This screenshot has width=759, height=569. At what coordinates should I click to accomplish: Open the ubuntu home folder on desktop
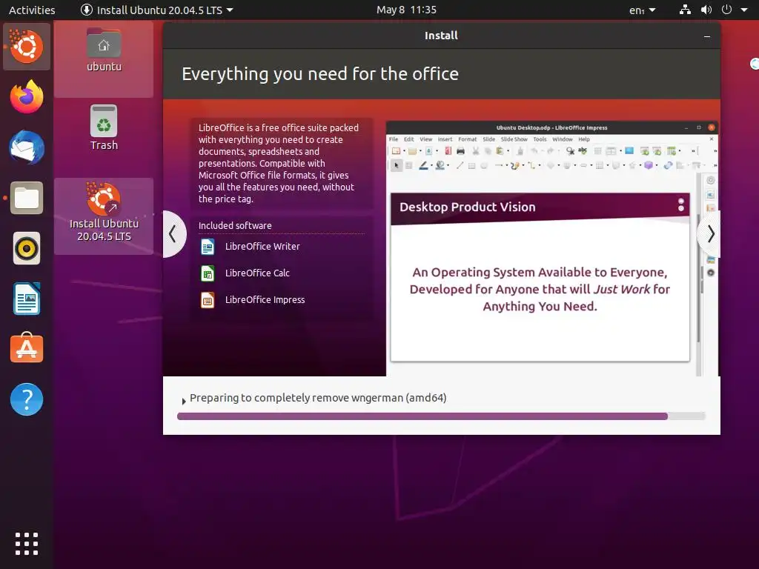click(x=104, y=51)
